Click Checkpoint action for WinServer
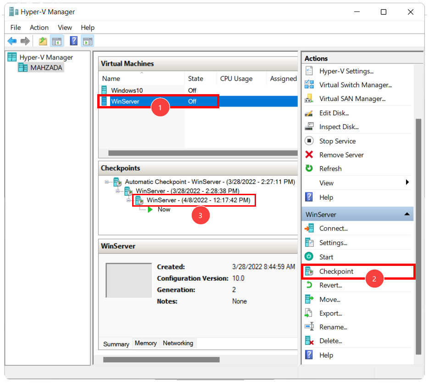The image size is (429, 383). pyautogui.click(x=336, y=271)
